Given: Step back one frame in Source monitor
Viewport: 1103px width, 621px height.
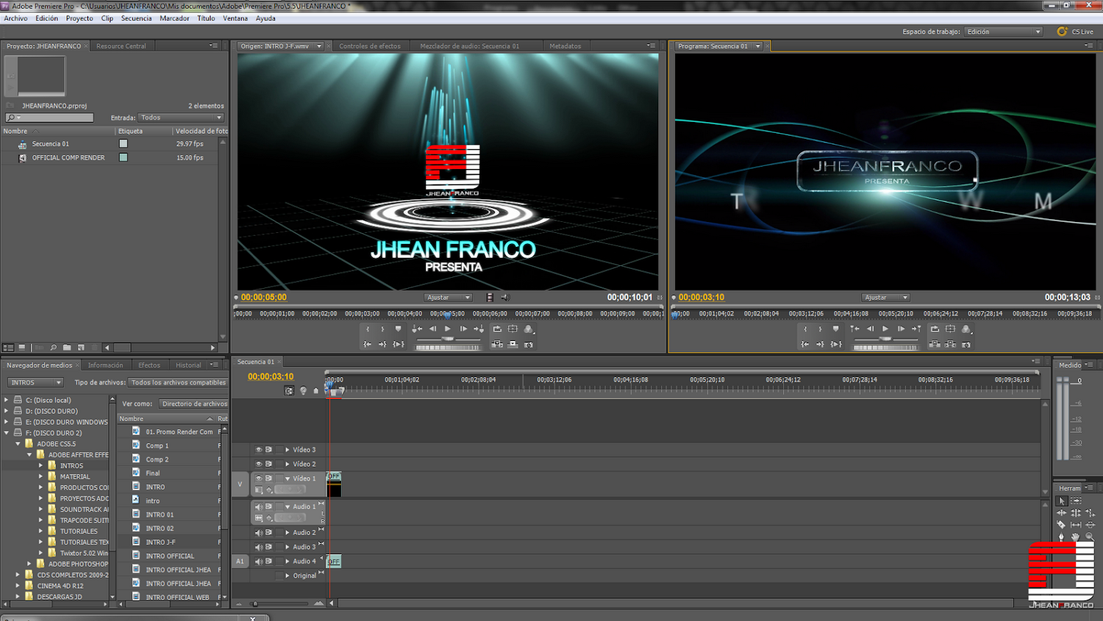Looking at the screenshot, I should coord(432,329).
